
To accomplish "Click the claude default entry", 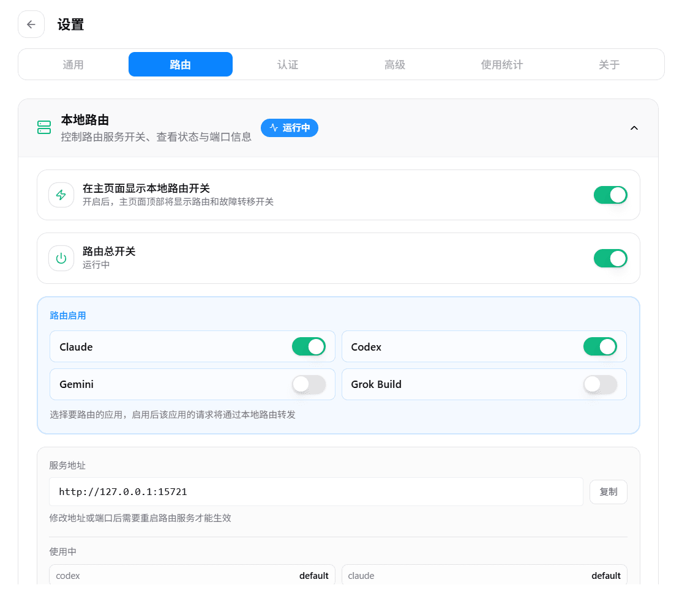I will (x=484, y=575).
